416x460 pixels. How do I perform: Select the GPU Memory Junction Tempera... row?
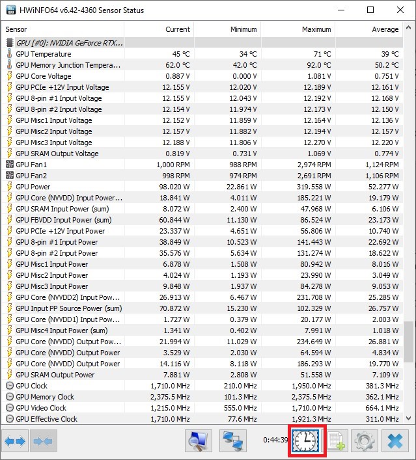202,65
